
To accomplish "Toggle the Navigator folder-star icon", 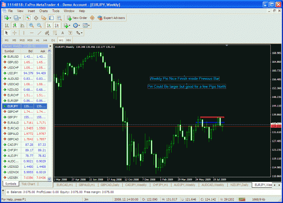I will click(x=43, y=18).
